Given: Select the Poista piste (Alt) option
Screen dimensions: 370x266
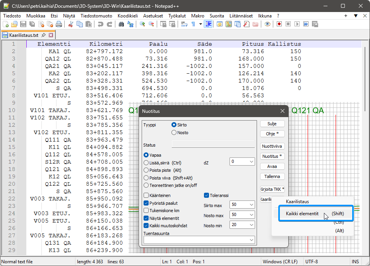Looking at the screenshot, I should click(x=146, y=170).
